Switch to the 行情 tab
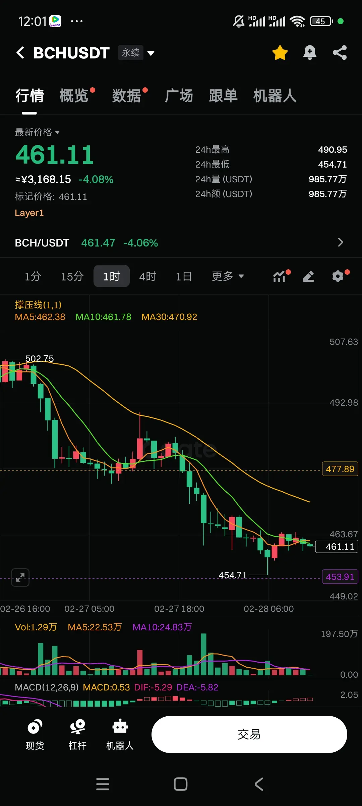 (29, 96)
